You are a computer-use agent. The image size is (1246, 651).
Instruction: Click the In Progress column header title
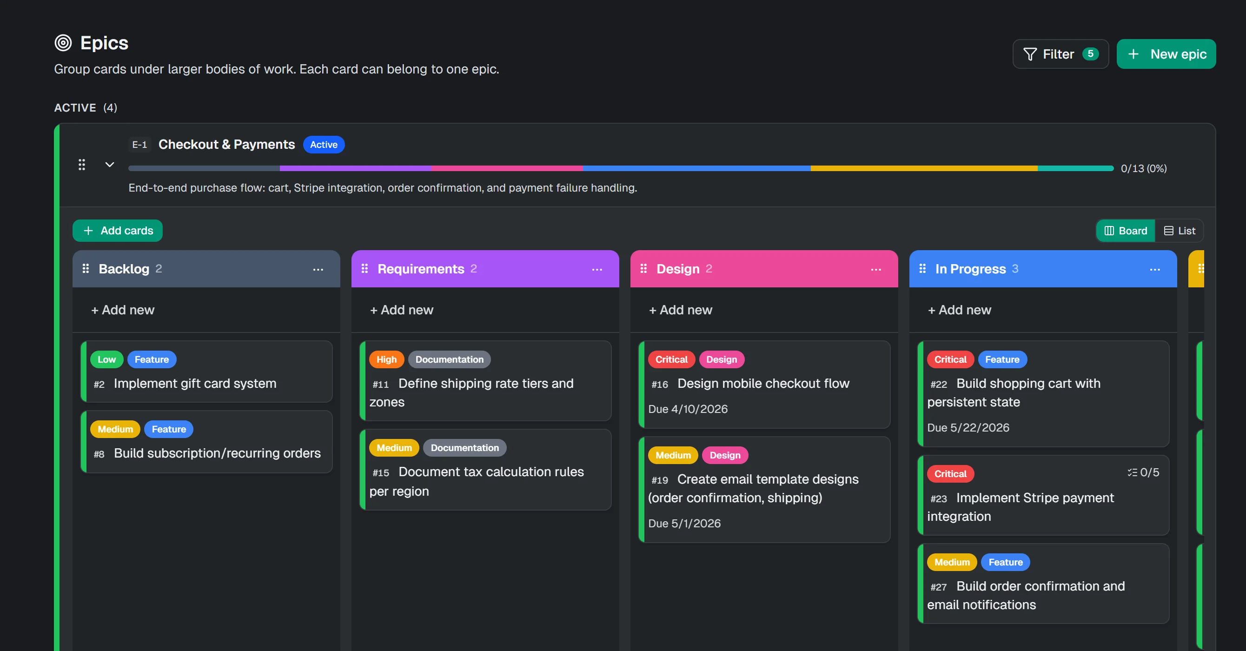(970, 269)
